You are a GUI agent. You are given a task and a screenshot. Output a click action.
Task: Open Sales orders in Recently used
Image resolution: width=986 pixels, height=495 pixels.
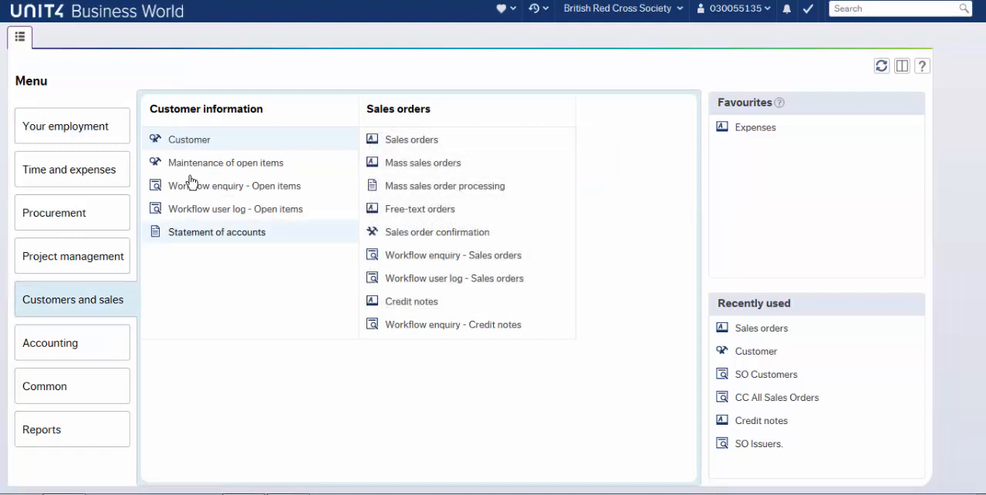pos(761,328)
